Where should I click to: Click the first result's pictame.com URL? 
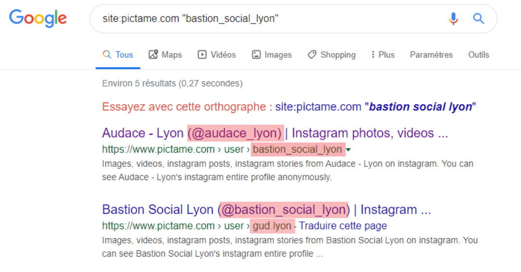158,149
